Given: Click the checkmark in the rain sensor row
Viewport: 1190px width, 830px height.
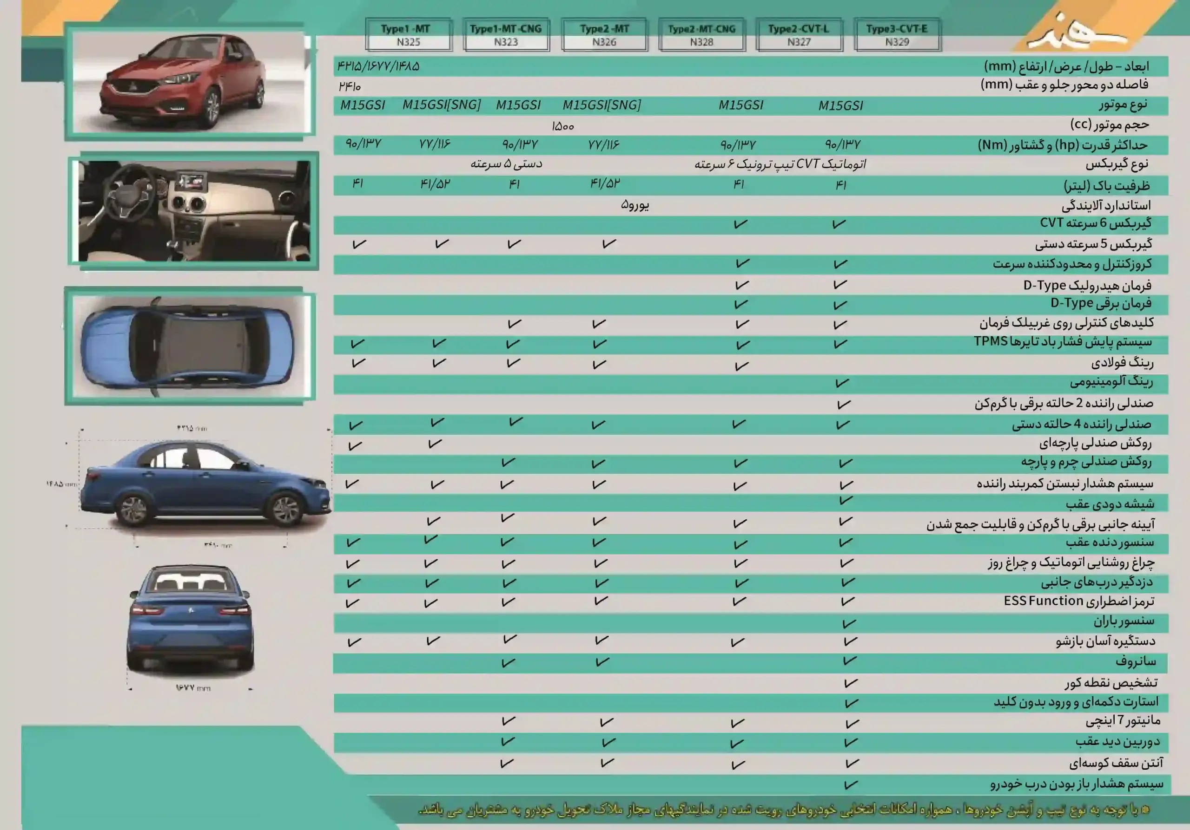Looking at the screenshot, I should 848,623.
